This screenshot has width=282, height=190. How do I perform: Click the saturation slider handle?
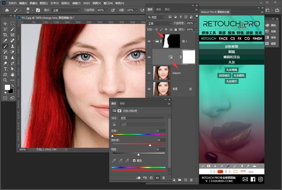[150, 145]
